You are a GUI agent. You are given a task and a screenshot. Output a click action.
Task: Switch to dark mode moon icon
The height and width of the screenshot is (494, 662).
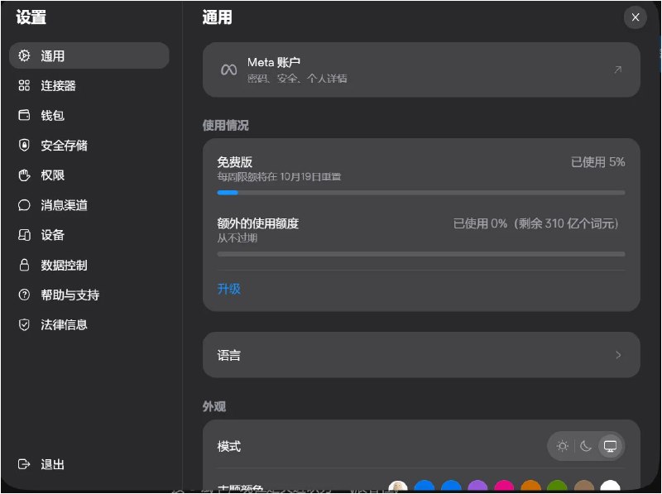tap(586, 446)
